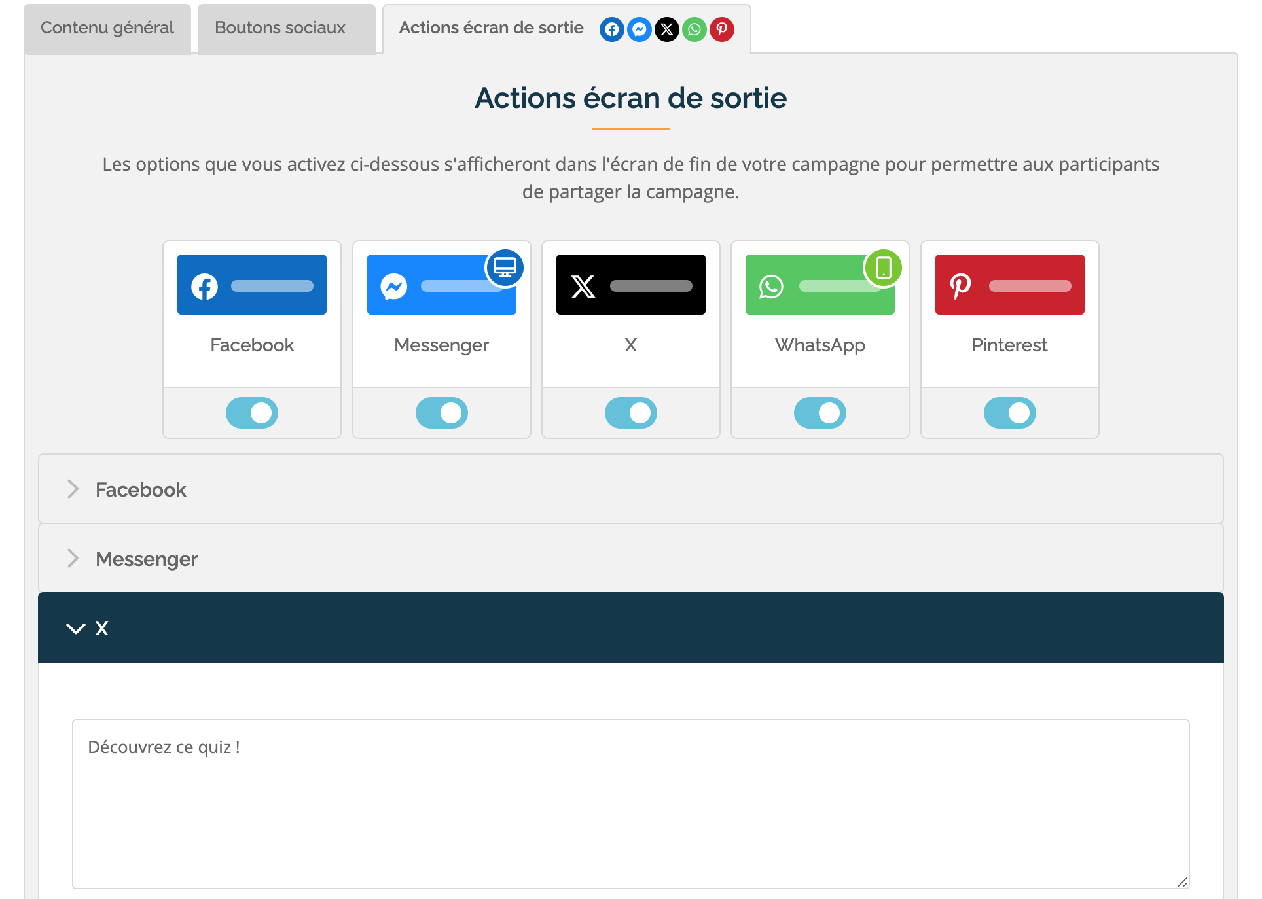Click the Pinterest logo inside the Pinterest card
The image size is (1262, 899).
coord(960,286)
